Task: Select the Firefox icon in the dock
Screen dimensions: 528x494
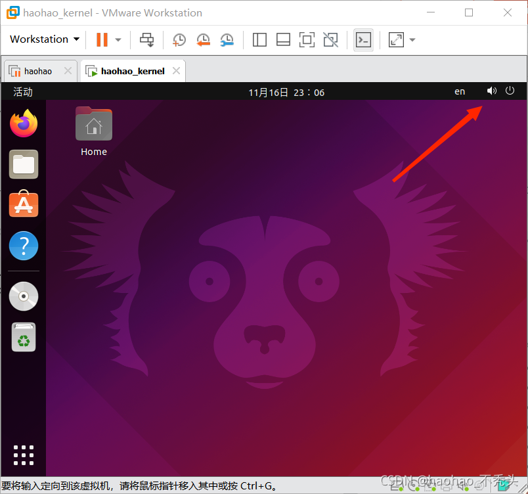Action: (24, 123)
